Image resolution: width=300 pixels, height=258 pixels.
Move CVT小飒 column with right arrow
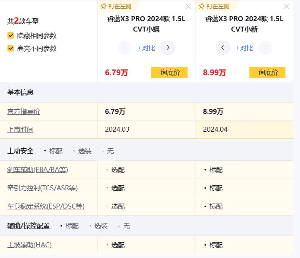pyautogui.click(x=168, y=47)
